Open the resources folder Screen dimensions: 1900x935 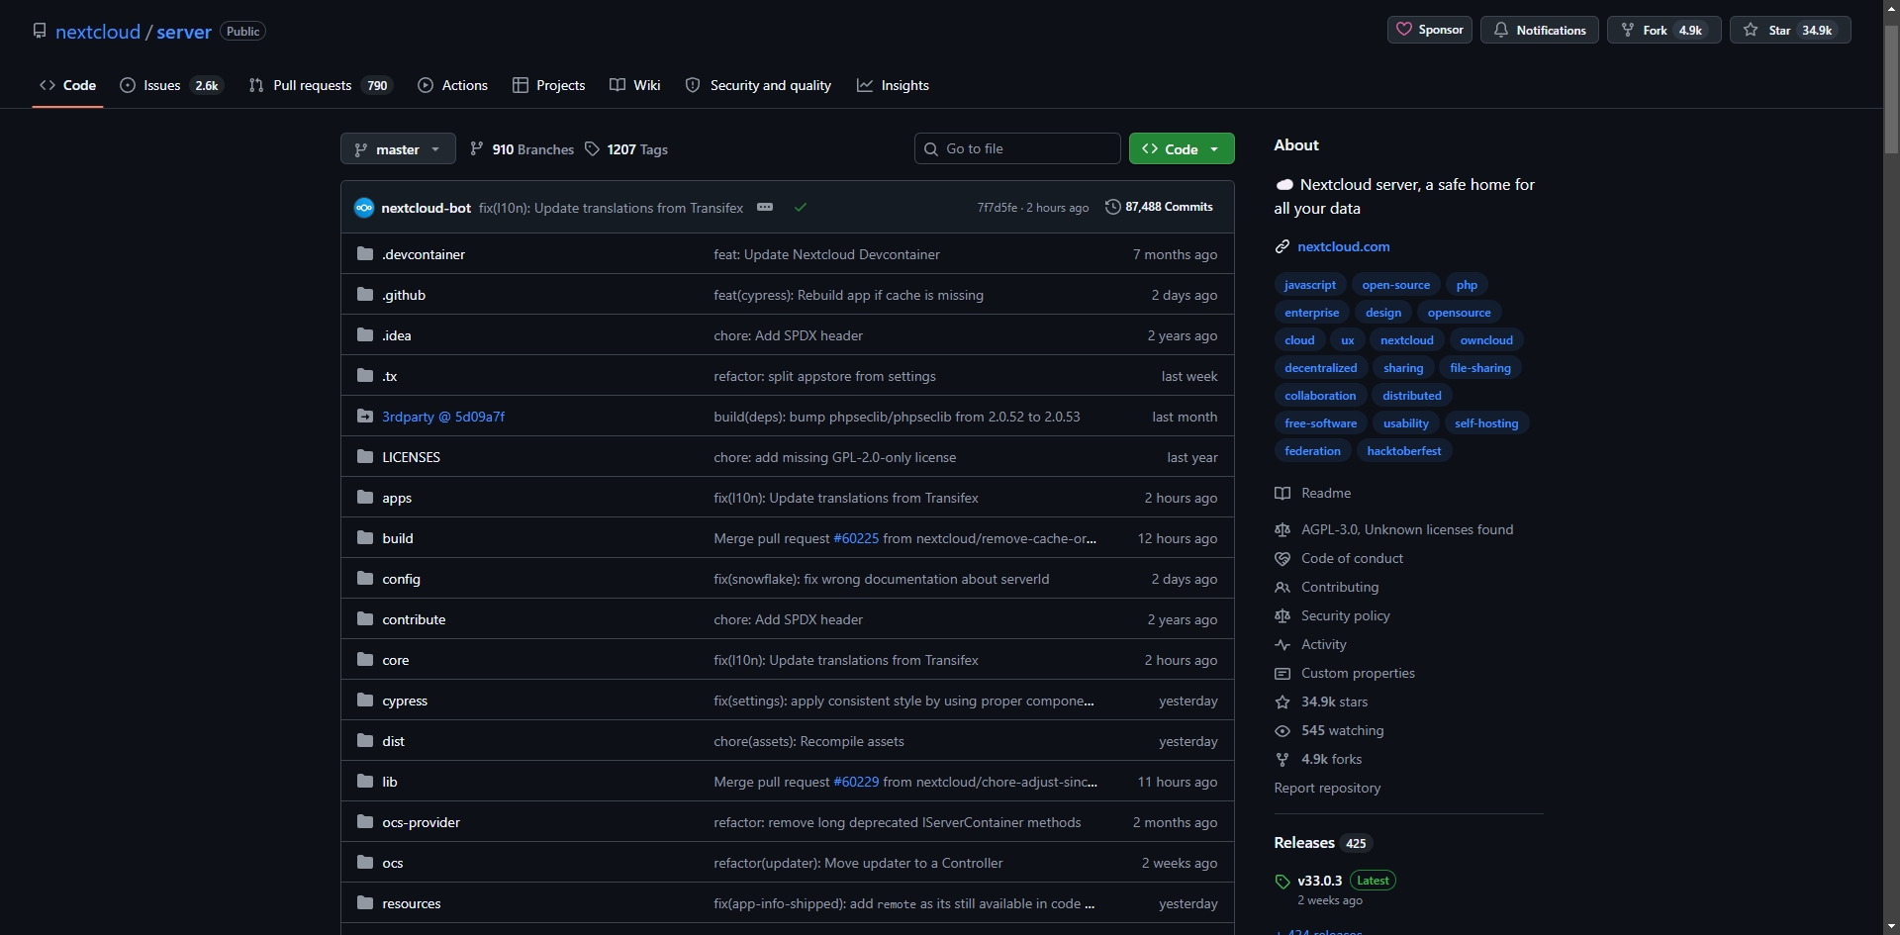click(412, 903)
